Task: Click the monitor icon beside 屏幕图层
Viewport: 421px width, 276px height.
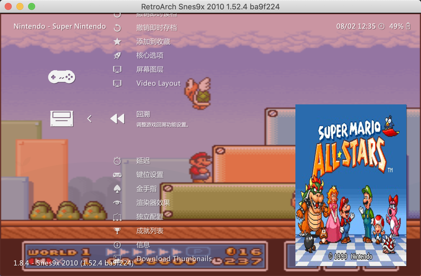Action: pos(117,69)
